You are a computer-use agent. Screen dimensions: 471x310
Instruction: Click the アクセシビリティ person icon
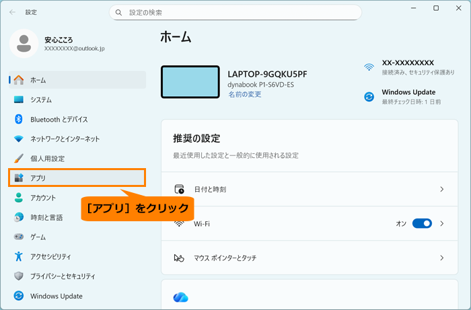coord(19,257)
